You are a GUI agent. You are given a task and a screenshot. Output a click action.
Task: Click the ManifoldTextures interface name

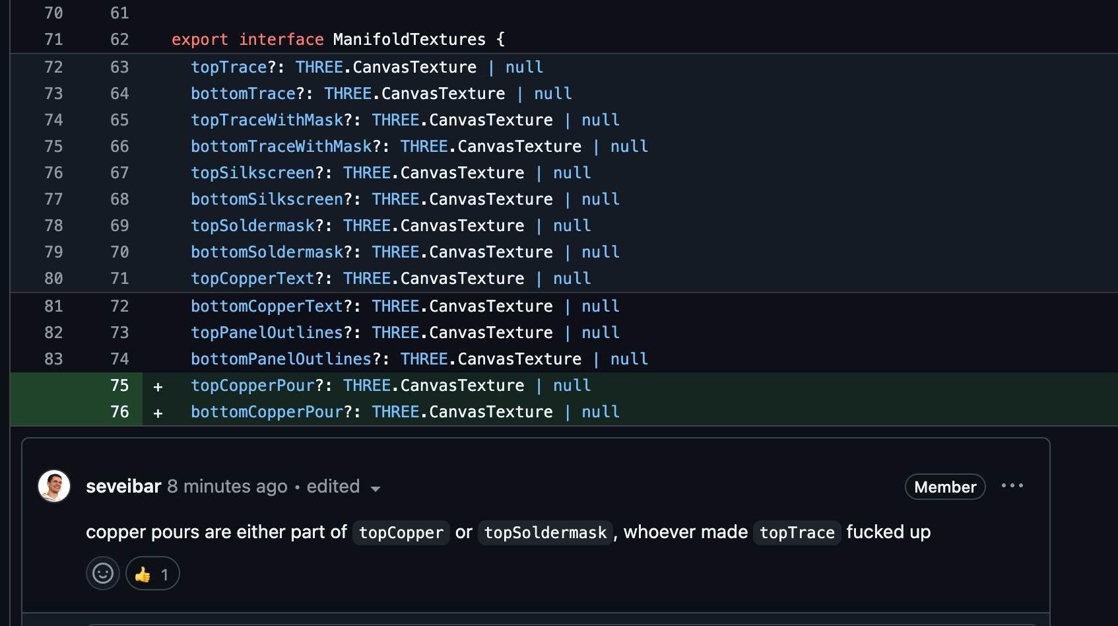[409, 40]
